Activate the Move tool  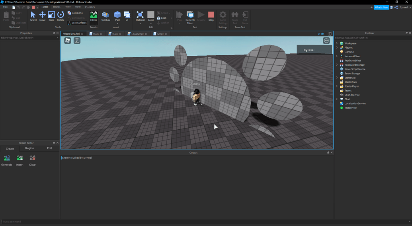click(x=42, y=16)
